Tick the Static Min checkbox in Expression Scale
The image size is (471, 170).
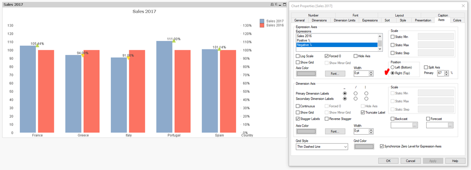[x=393, y=37]
